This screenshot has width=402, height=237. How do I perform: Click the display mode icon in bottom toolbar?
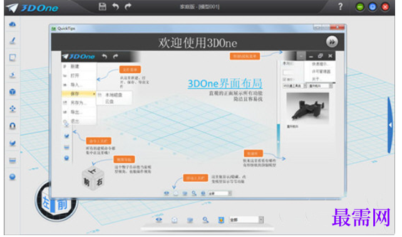[190, 220]
